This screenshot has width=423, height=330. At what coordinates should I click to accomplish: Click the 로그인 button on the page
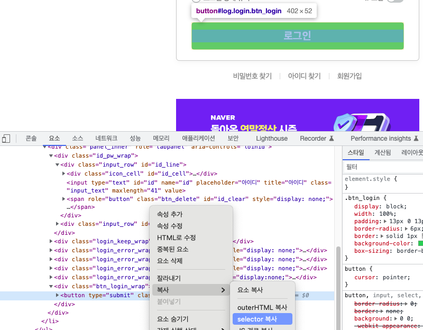point(298,36)
